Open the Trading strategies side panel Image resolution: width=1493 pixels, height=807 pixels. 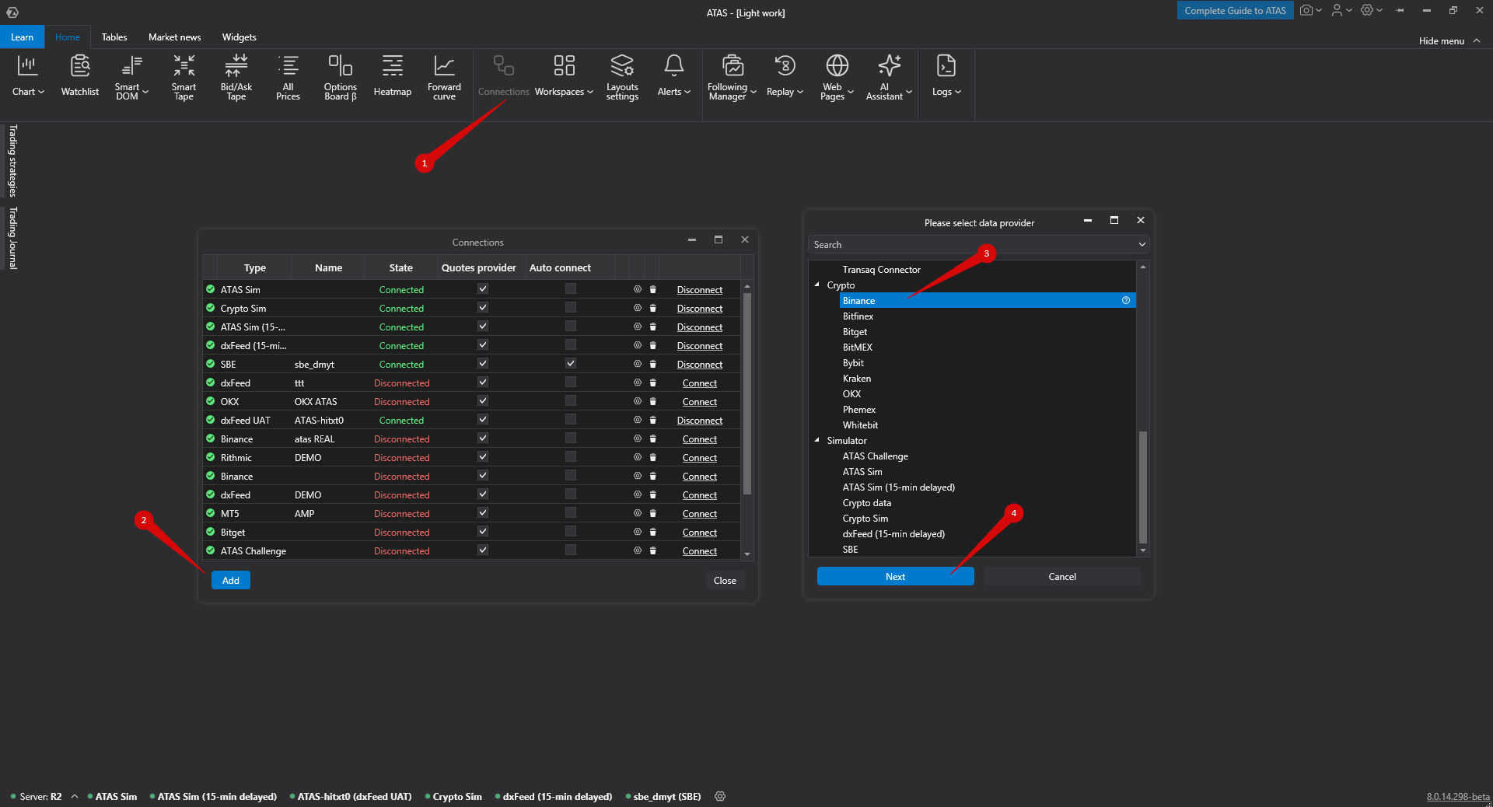tap(12, 161)
